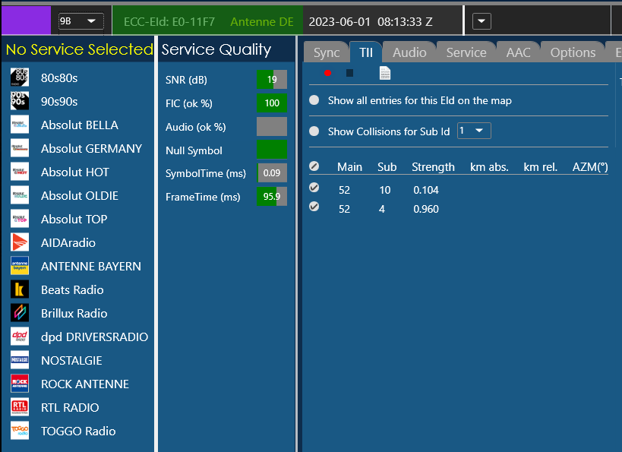Open the TII log document icon
622x452 pixels.
[x=385, y=73]
